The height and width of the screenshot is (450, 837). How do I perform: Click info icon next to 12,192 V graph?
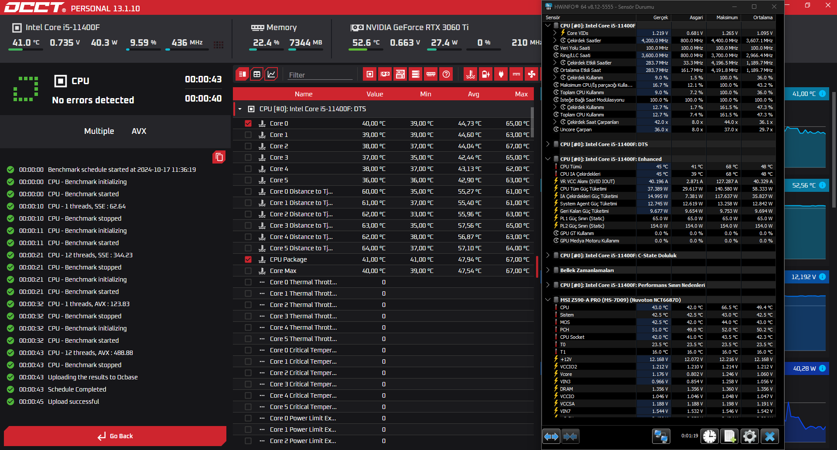(x=822, y=277)
